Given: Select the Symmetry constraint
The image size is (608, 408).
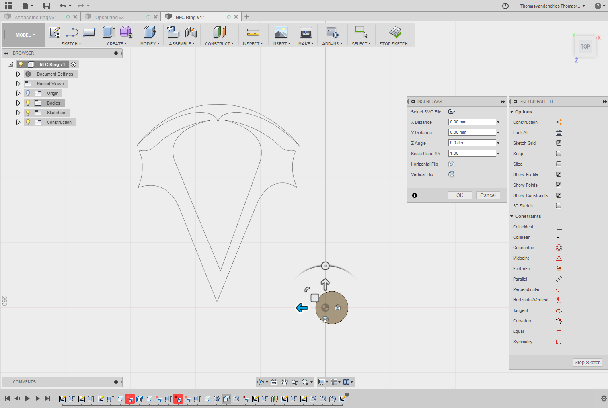Looking at the screenshot, I should [x=558, y=341].
